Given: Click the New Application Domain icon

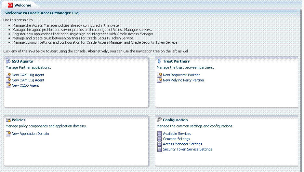Looking at the screenshot, I should (8, 134).
